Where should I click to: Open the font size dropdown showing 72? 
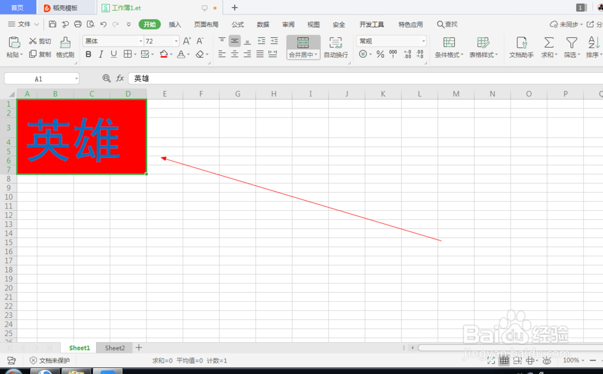(x=176, y=41)
